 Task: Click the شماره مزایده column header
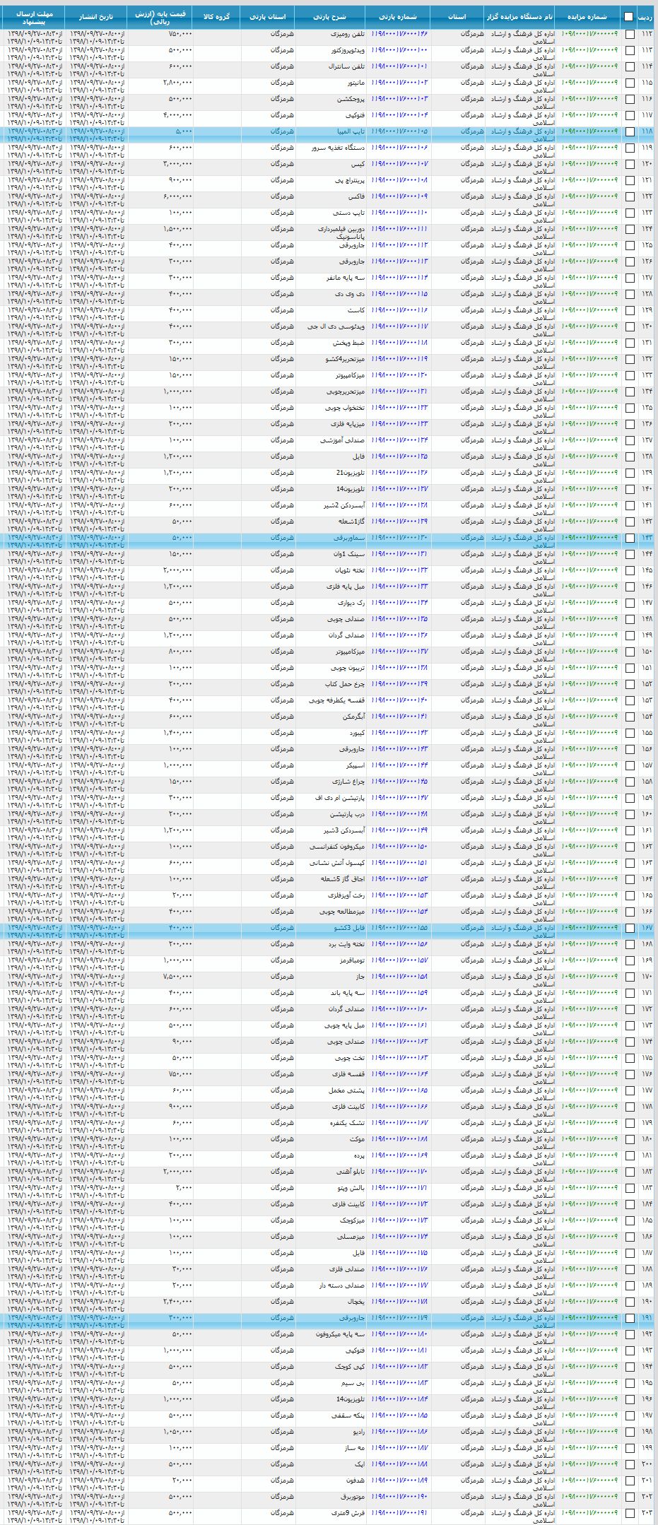tap(589, 17)
